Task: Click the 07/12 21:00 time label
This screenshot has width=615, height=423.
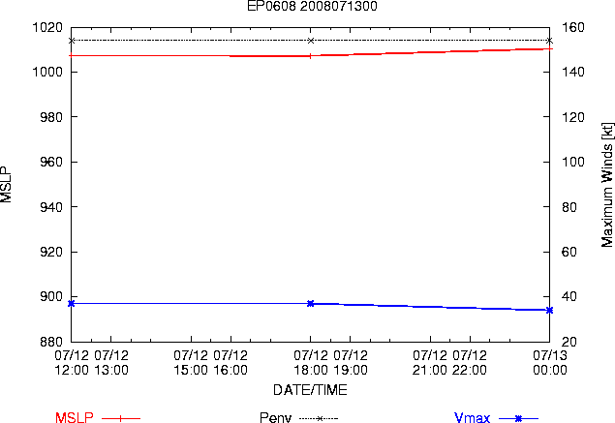Action: 430,363
